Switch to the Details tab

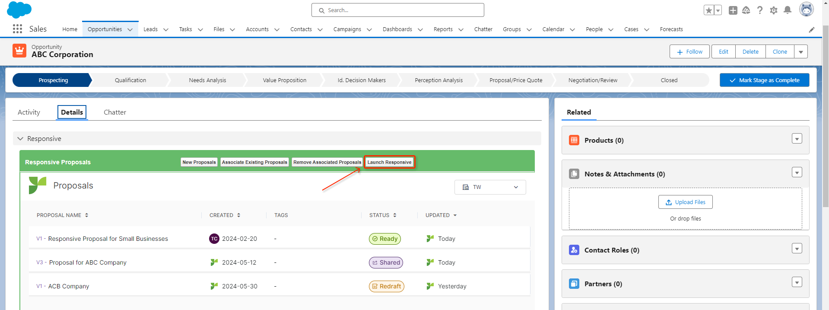(x=72, y=112)
